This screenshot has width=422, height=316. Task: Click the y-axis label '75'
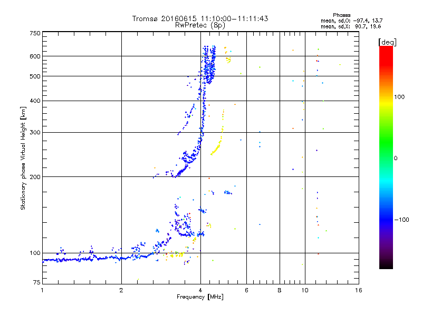tap(37, 282)
